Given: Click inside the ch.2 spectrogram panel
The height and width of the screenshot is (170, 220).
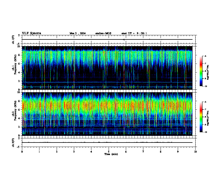Looking at the screenshot, I should point(107,114).
